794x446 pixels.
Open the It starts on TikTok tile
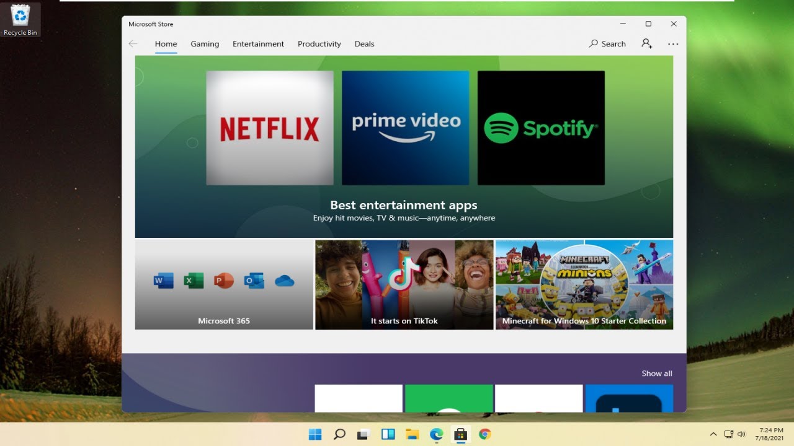(404, 285)
